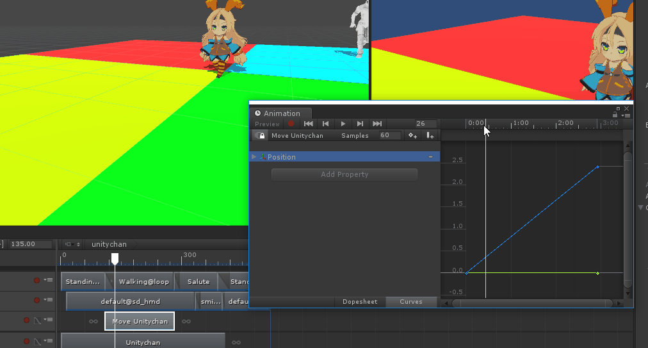
Task: Toggle record on the Unitychan track
Action: coord(26,342)
